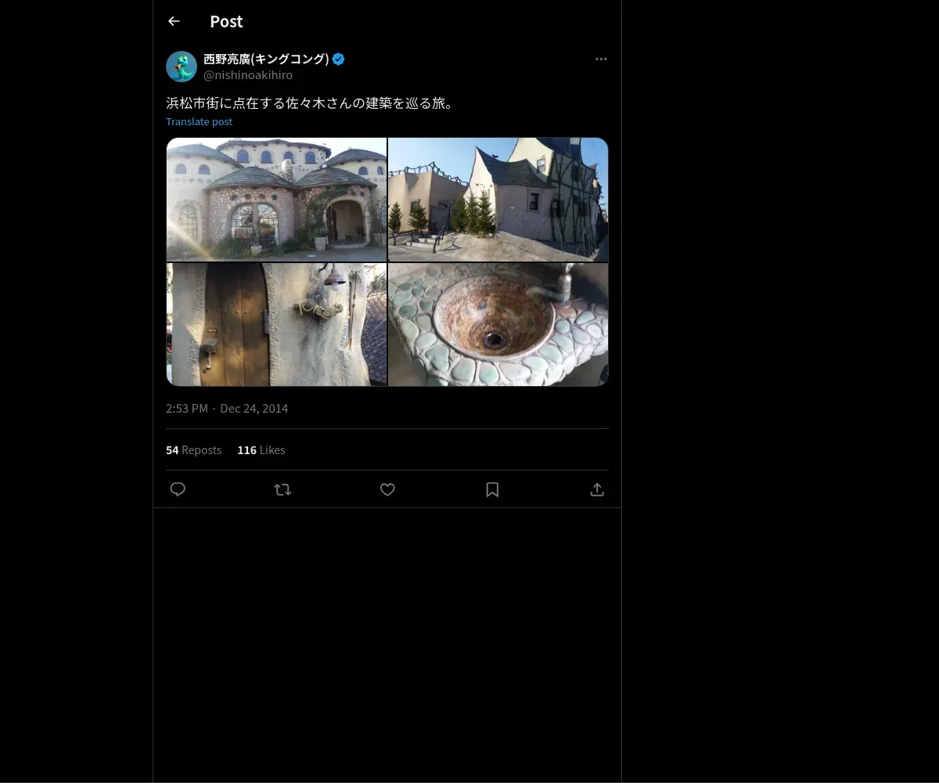
Task: Open @nishinoakihiro handle link
Action: tap(248, 75)
